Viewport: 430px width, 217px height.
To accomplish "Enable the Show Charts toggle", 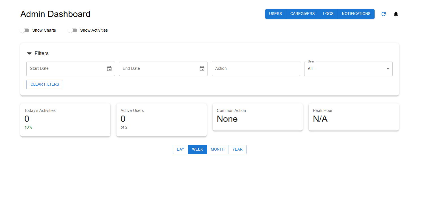I will (25, 30).
